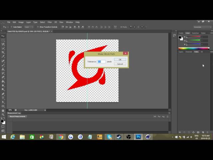
Task: Click Add mask icon in Paths panel
Action: pyautogui.click(x=198, y=132)
